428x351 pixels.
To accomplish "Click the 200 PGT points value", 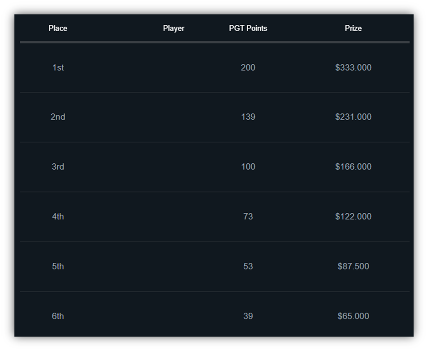I will tap(248, 67).
